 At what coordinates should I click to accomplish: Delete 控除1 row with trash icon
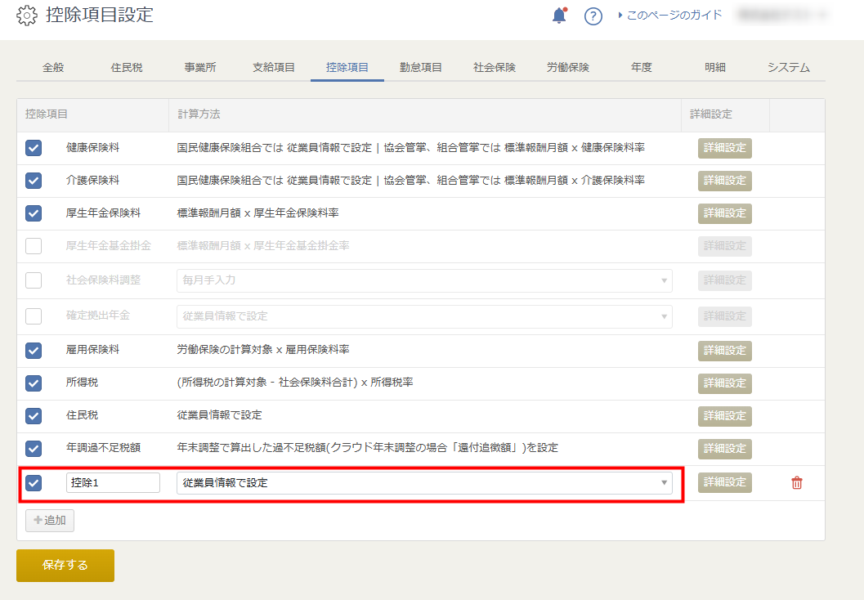coord(797,483)
